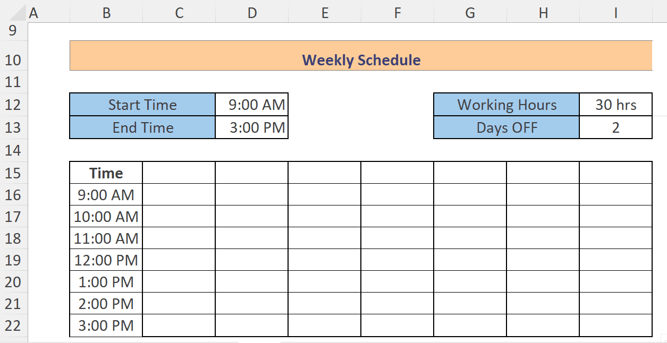Select the Days OFF label cell
Viewport: 667px width, 343px height.
tap(506, 127)
